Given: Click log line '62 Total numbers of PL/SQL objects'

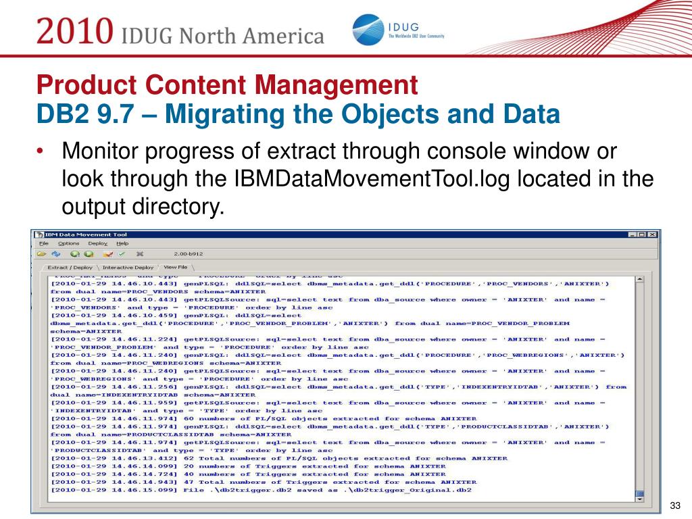Looking at the screenshot, I should (279, 459).
